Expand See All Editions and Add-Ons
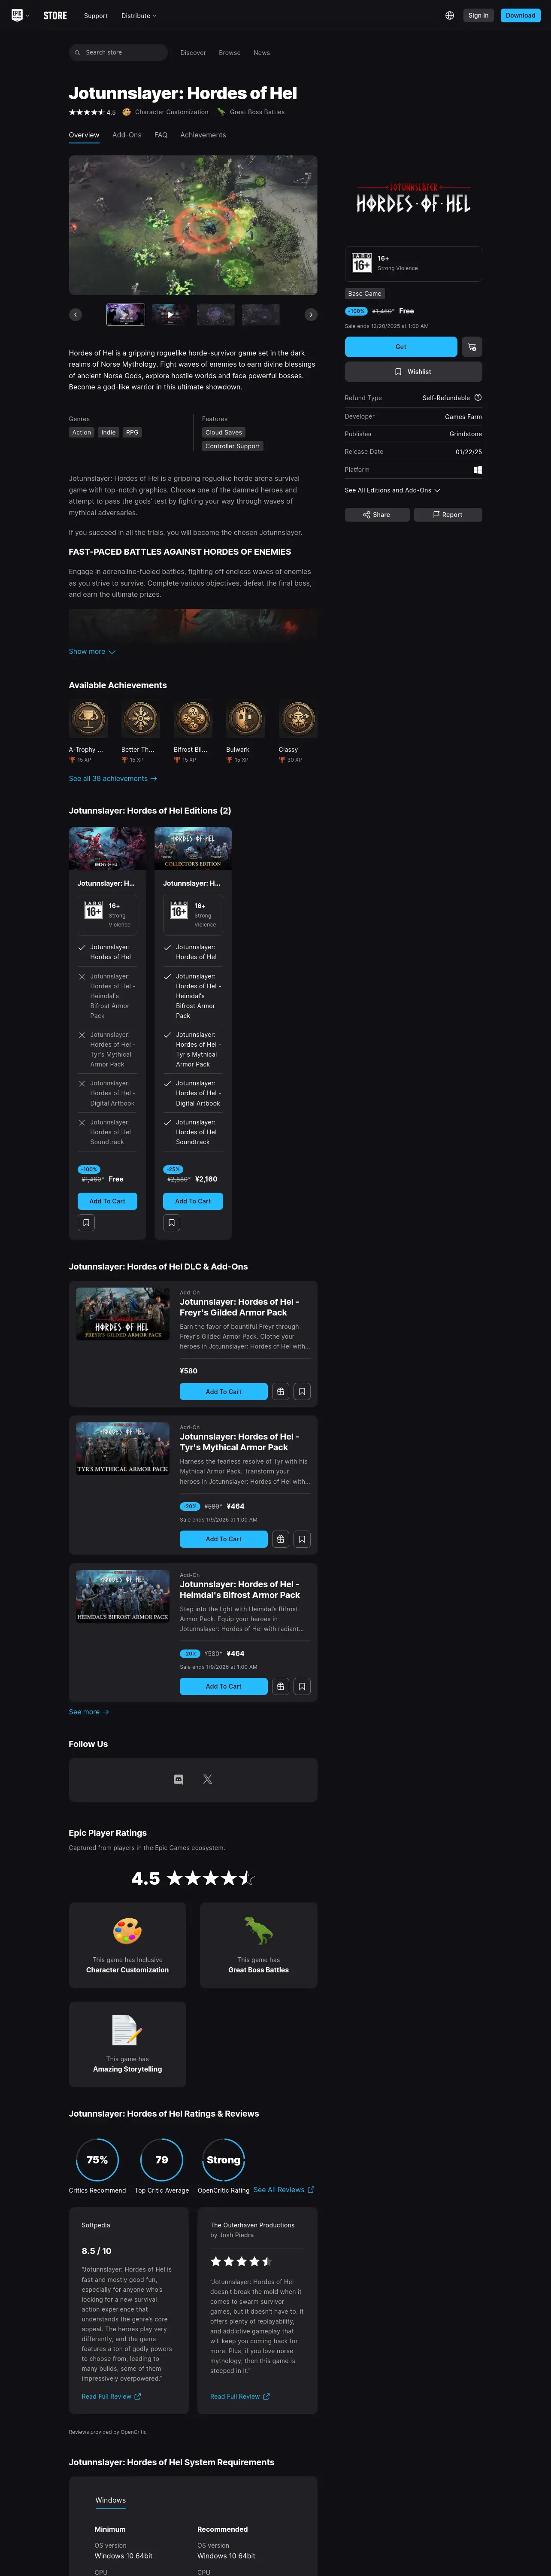The image size is (551, 2576). pos(392,490)
